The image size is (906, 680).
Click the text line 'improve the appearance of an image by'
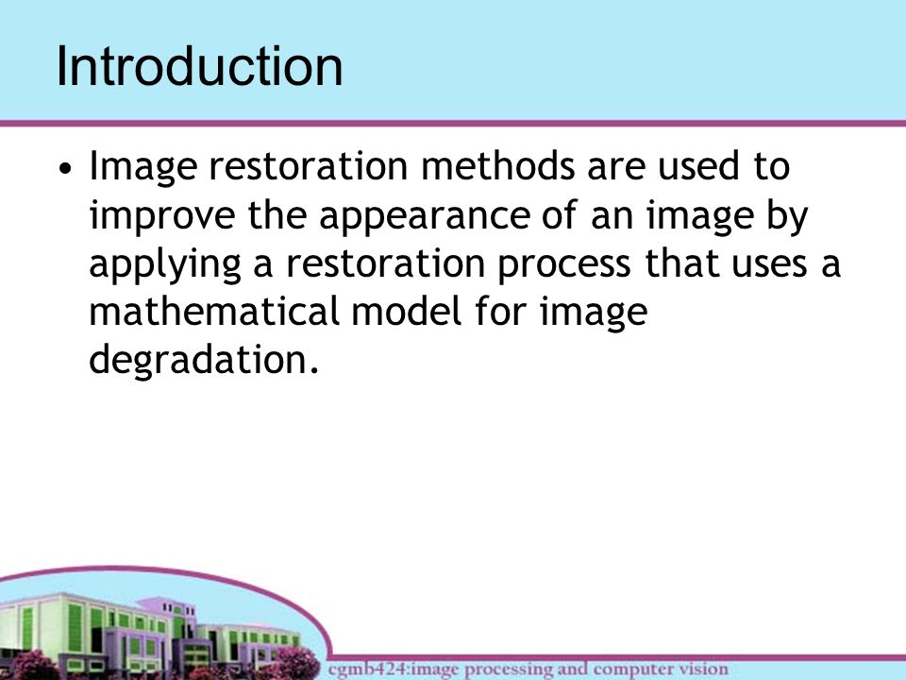(448, 216)
